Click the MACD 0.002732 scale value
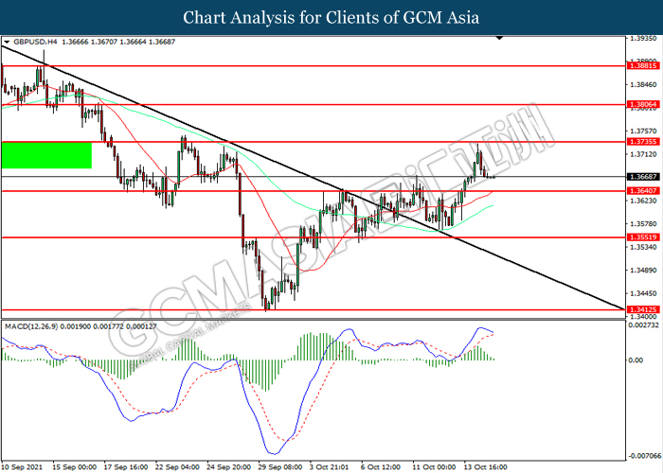Image resolution: width=663 pixels, height=473 pixels. pos(644,325)
